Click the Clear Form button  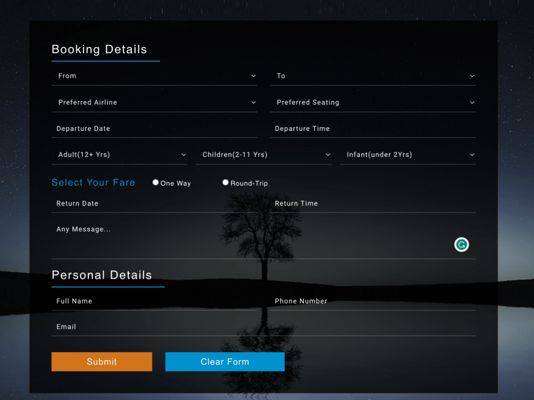pyautogui.click(x=225, y=362)
